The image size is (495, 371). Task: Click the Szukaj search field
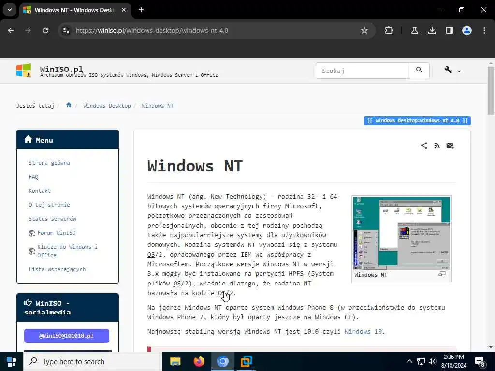[x=363, y=71]
